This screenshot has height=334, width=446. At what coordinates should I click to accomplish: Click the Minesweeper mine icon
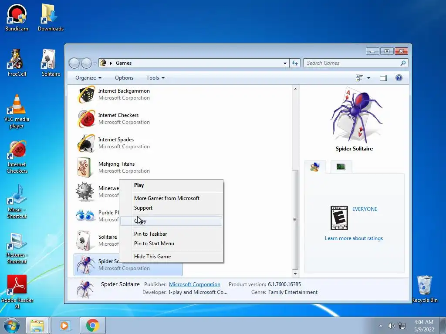click(85, 192)
